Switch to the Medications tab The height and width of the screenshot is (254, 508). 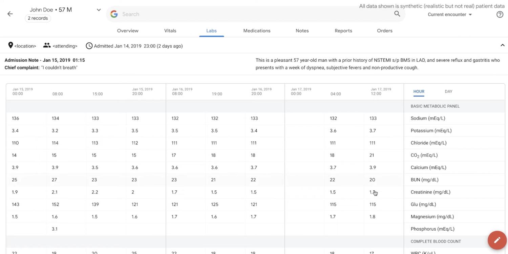pyautogui.click(x=257, y=30)
